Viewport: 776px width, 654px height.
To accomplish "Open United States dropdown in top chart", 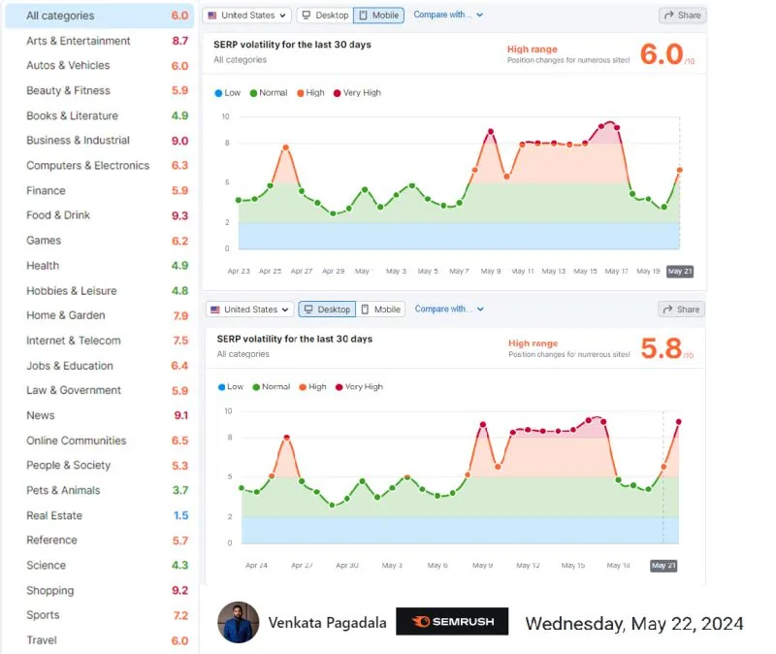I will coord(246,16).
